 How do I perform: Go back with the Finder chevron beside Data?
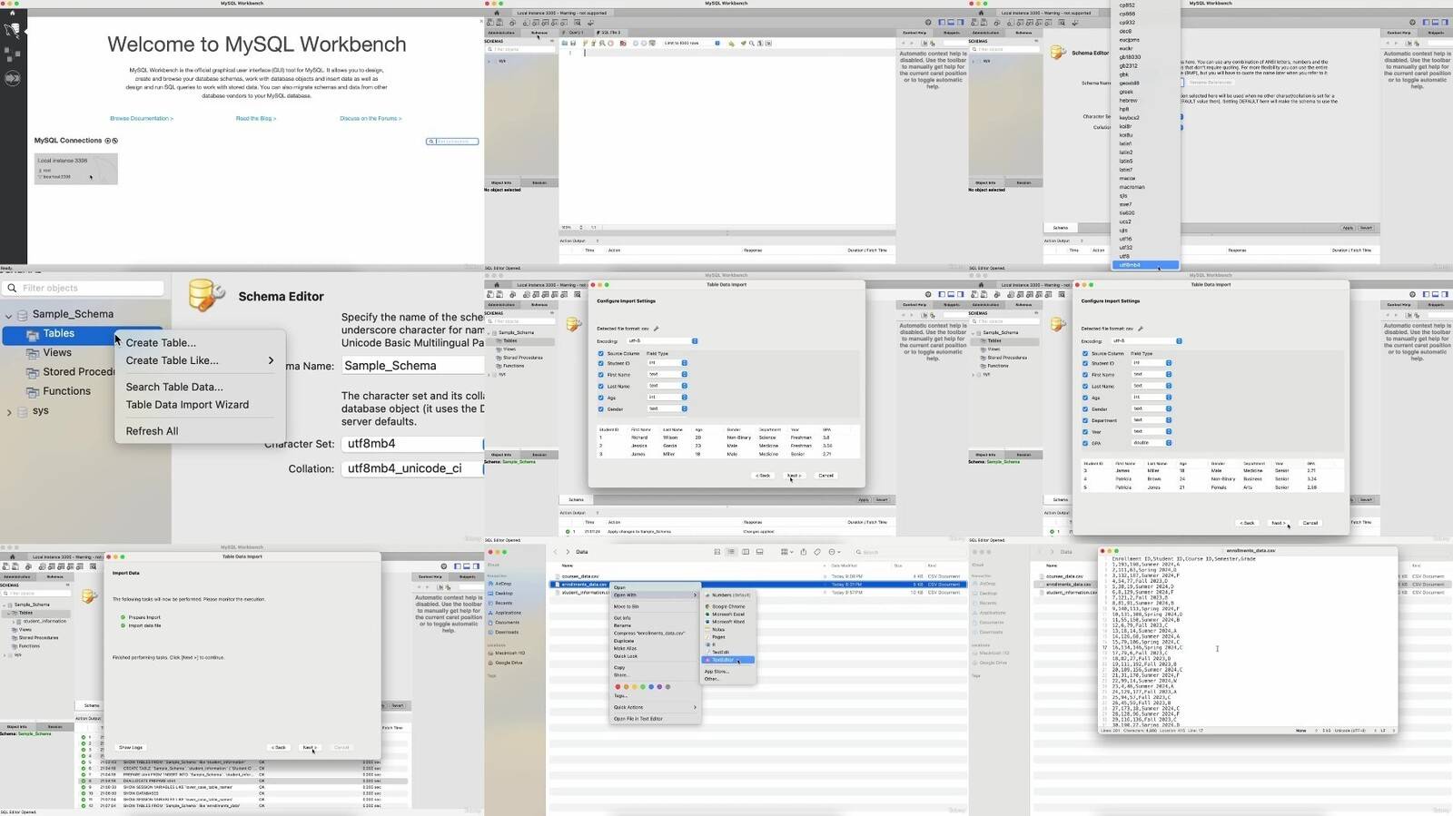click(x=556, y=552)
